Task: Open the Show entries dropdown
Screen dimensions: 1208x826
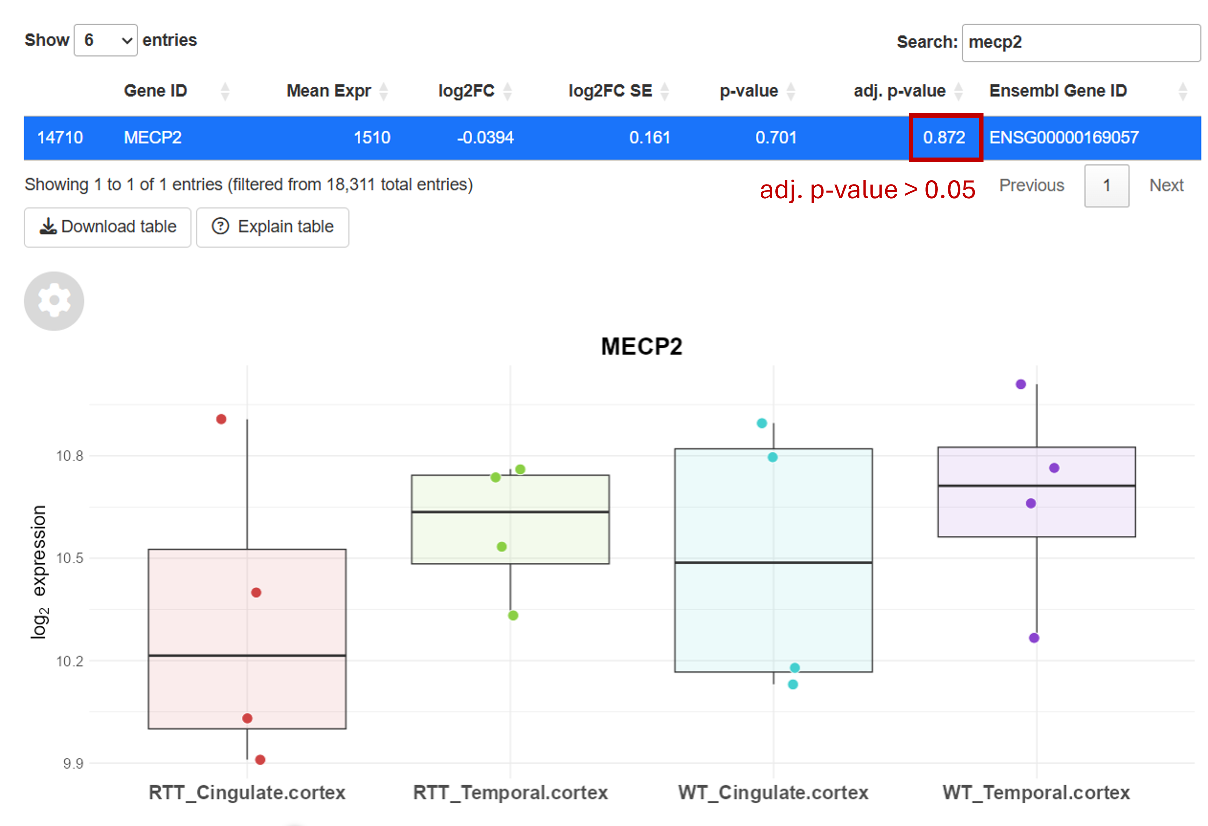Action: coord(105,40)
